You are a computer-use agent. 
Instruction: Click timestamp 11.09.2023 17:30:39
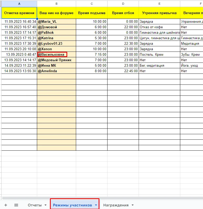coord(19,44)
